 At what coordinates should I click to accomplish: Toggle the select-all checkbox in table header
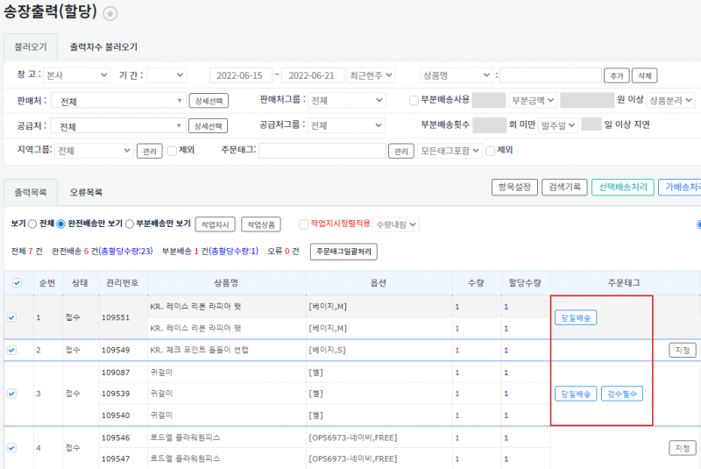pyautogui.click(x=17, y=282)
